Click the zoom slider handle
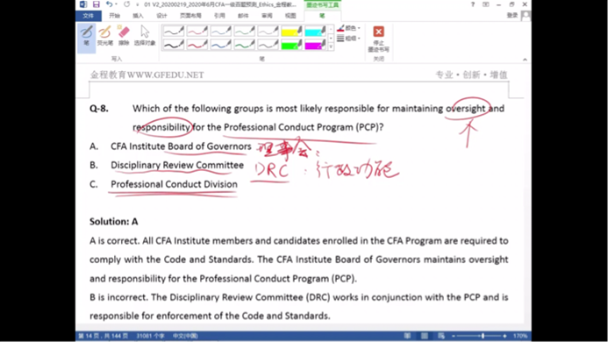Viewport: 608px width, 342px height. (483, 336)
